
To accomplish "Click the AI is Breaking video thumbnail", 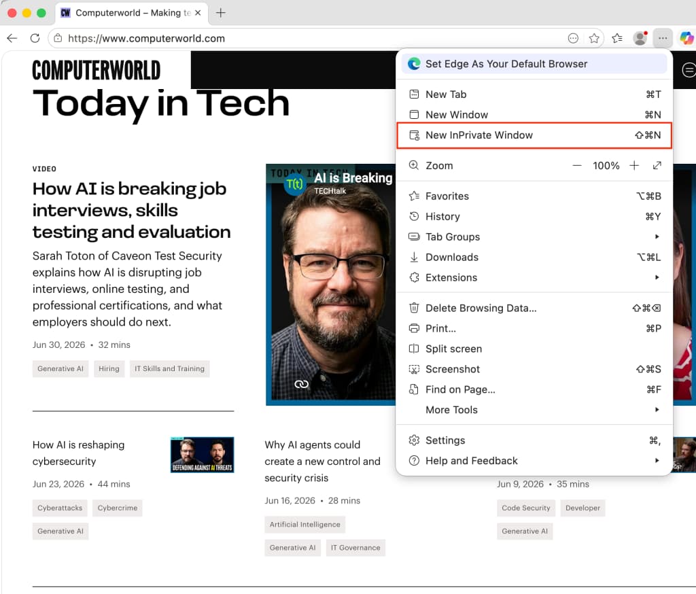I will tap(331, 285).
